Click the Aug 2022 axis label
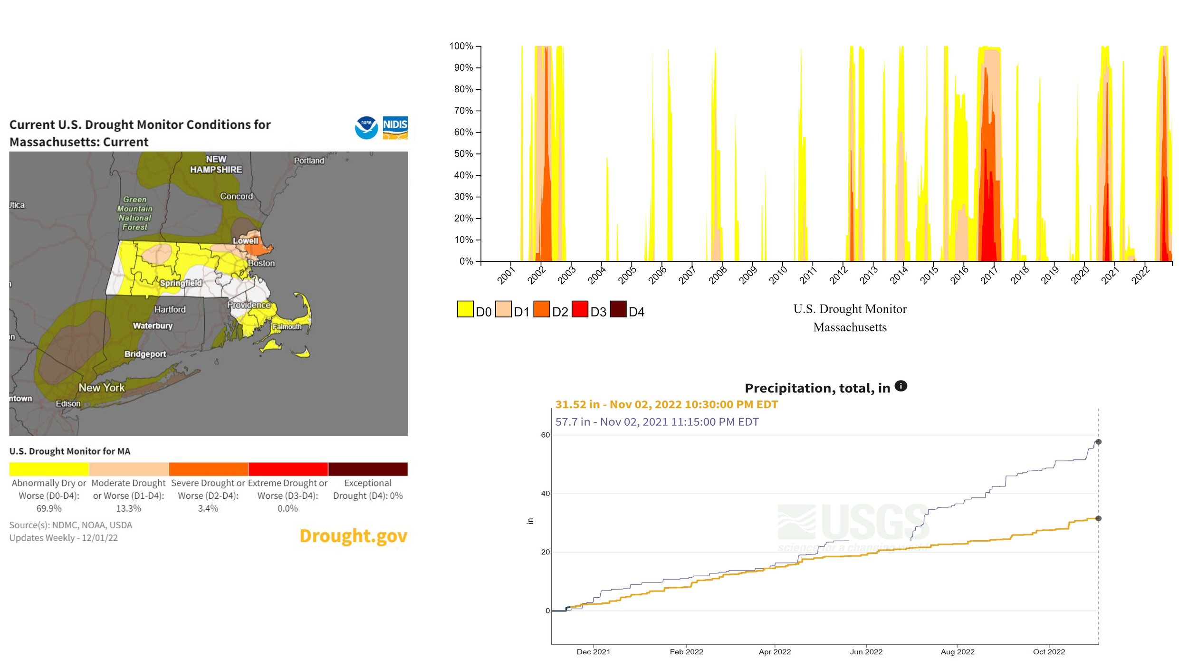 958,652
